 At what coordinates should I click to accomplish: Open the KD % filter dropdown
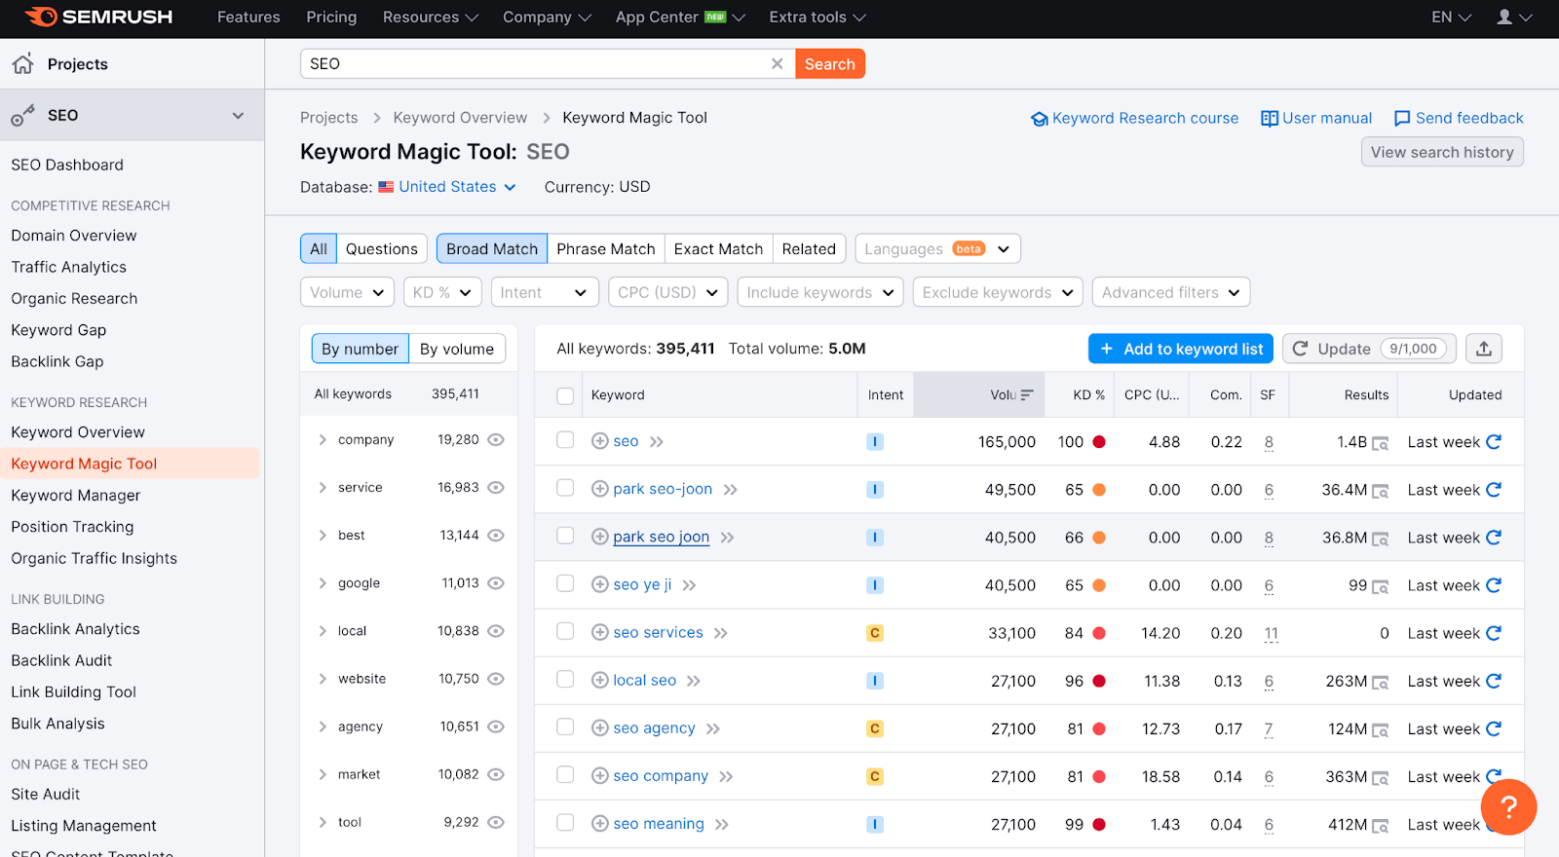tap(442, 292)
